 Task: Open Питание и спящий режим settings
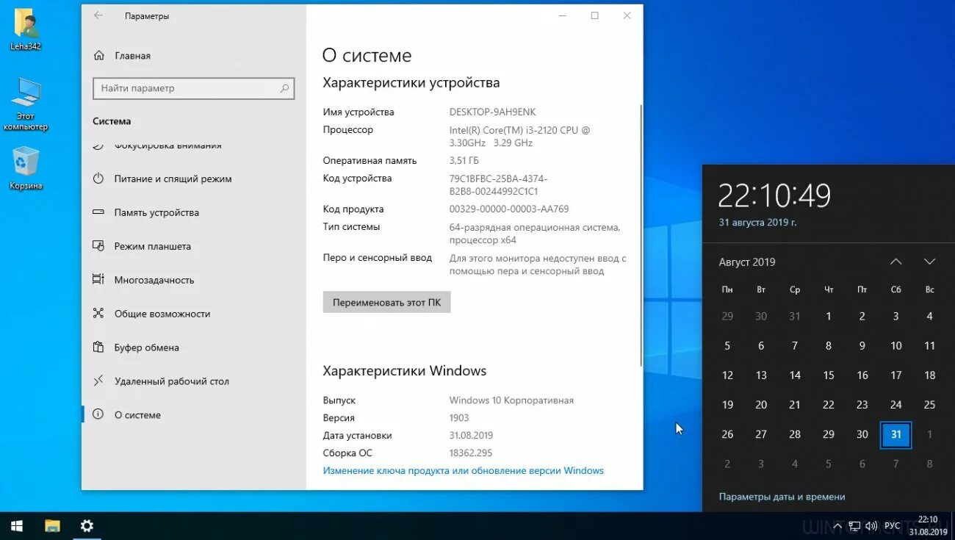pyautogui.click(x=173, y=179)
